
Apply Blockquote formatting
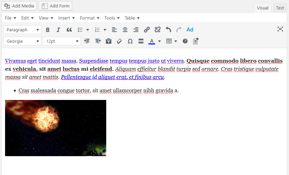pyautogui.click(x=69, y=30)
